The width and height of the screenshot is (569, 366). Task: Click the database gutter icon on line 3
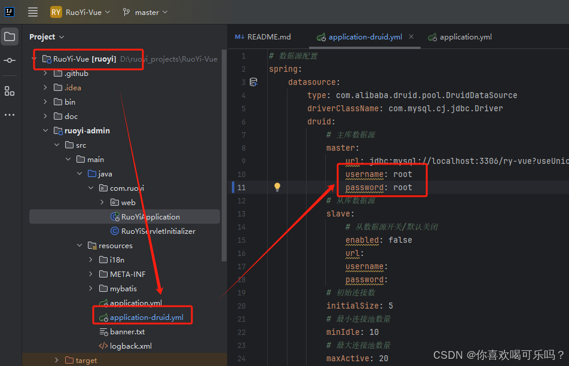click(x=253, y=82)
